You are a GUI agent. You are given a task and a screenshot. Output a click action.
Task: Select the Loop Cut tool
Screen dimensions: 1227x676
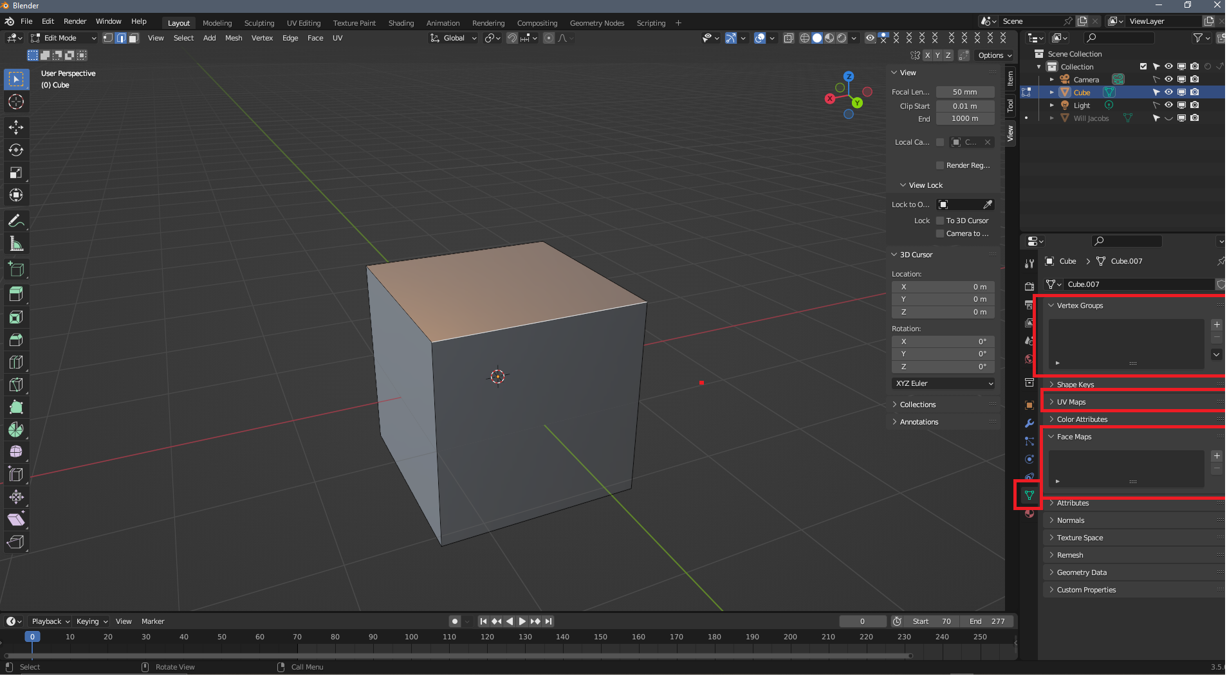16,361
